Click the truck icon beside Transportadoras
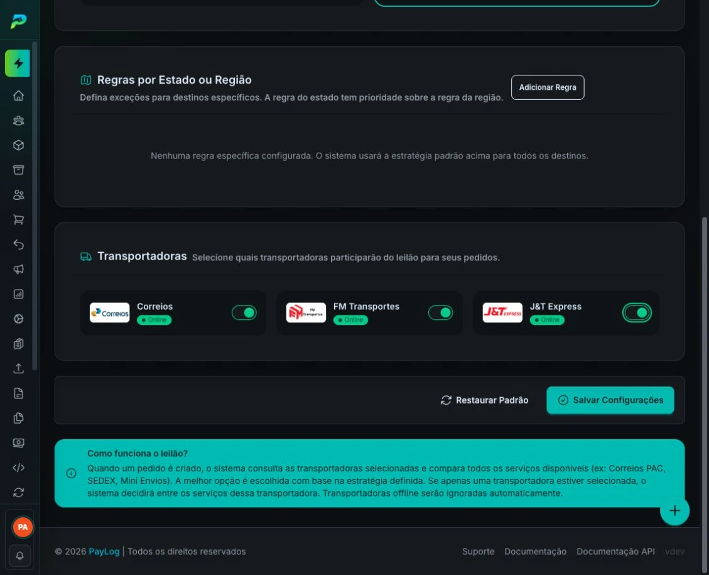Image resolution: width=709 pixels, height=575 pixels. [86, 256]
